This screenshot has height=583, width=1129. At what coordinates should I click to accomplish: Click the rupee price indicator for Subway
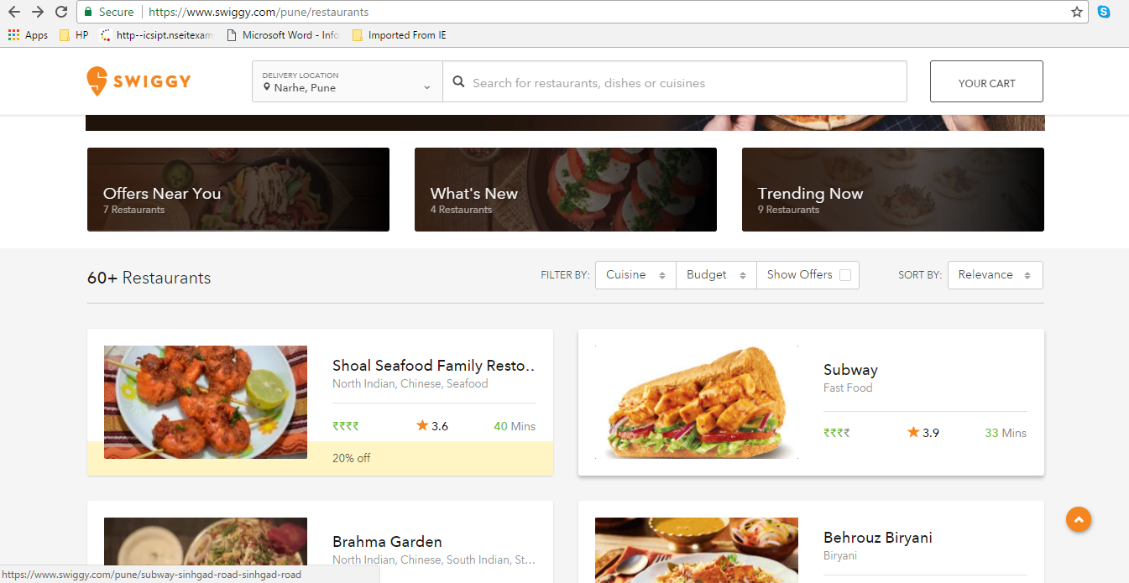[836, 433]
